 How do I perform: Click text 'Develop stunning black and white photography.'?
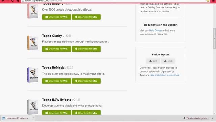72,106
